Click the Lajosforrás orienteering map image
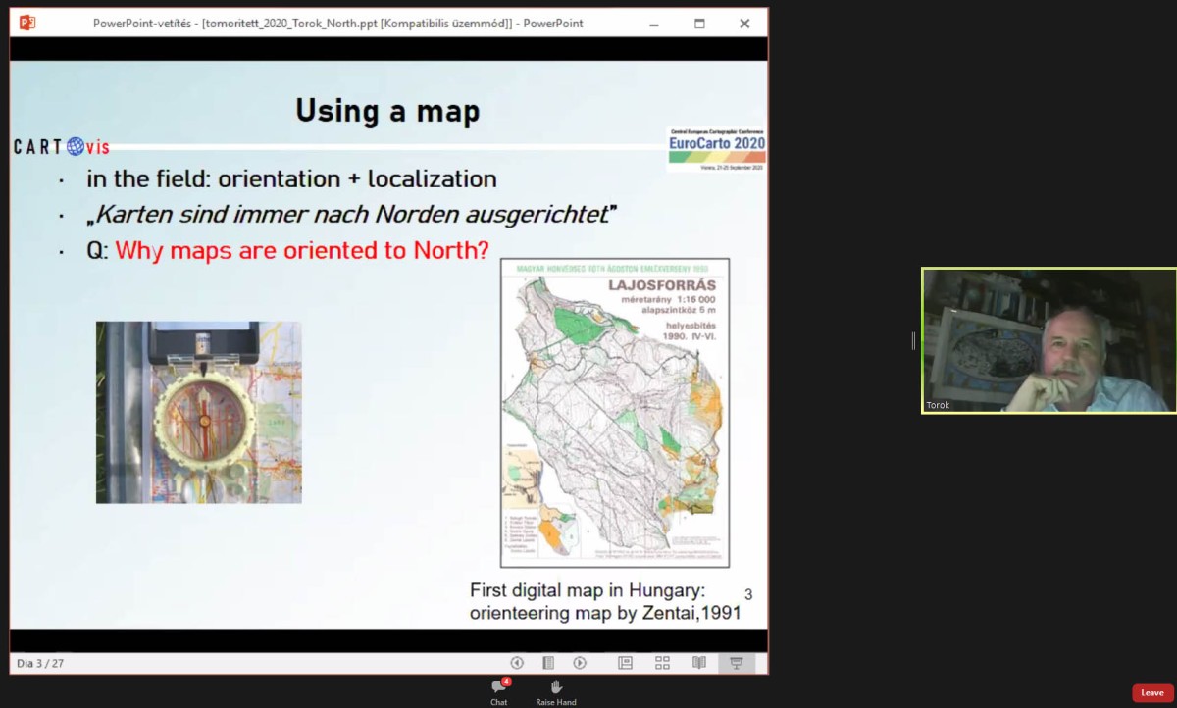 click(615, 412)
